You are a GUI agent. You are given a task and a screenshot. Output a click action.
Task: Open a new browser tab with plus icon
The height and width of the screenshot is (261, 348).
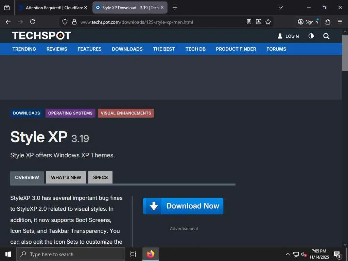tap(175, 8)
